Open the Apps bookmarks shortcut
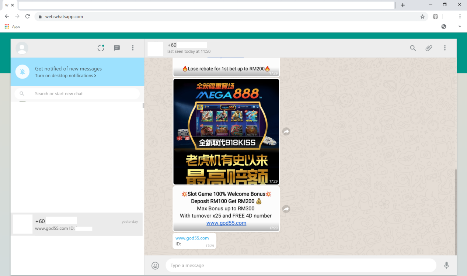467x276 pixels. [12, 27]
